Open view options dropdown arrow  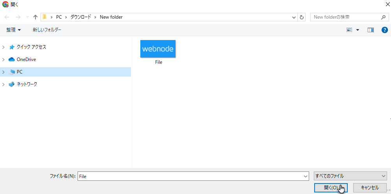(357, 30)
